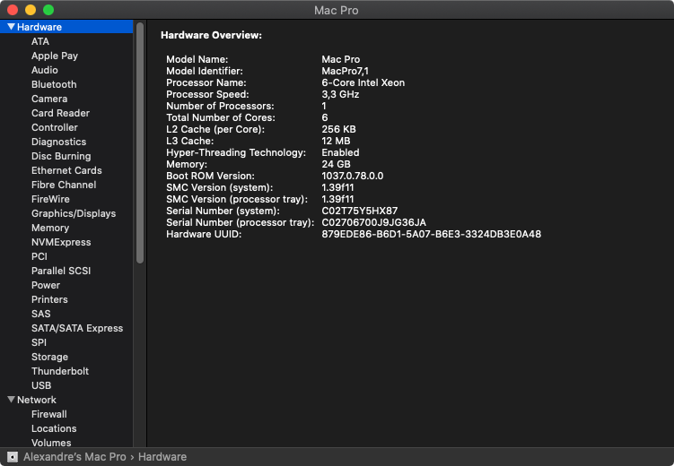674x466 pixels.
Task: Open Fibre Channel section
Action: 64,185
